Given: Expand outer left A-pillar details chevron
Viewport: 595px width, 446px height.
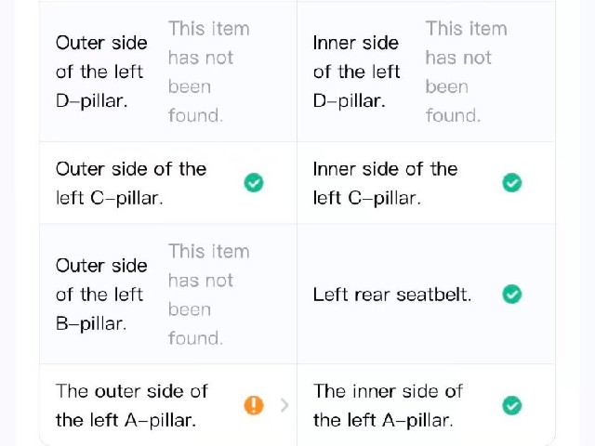Looking at the screenshot, I should pos(284,405).
